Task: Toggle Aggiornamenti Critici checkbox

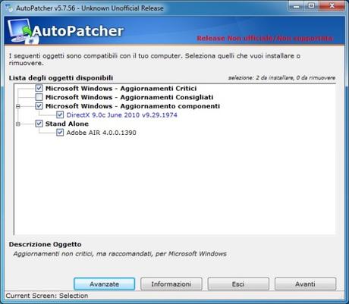Action: pos(39,88)
